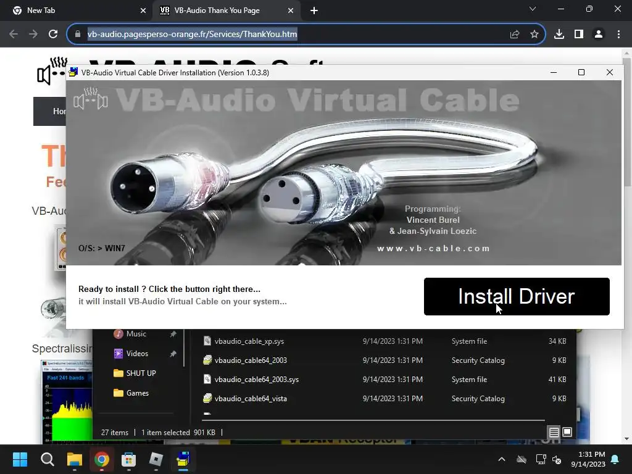The height and width of the screenshot is (474, 632).
Task: Restore down the Chrome window
Action: [589, 9]
